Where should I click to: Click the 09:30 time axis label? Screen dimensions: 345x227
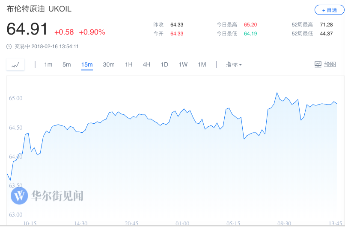284,224
